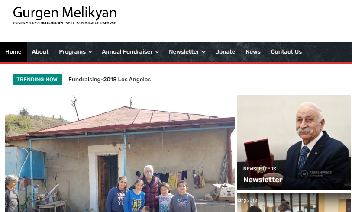Expand the Annual Fundraiser chevron
Viewport: 352px width, 212px height.
coord(157,52)
